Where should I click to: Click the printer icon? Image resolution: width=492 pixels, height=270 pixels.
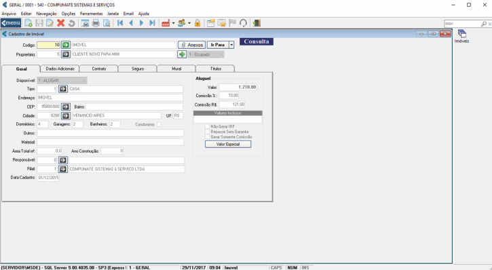click(x=96, y=23)
